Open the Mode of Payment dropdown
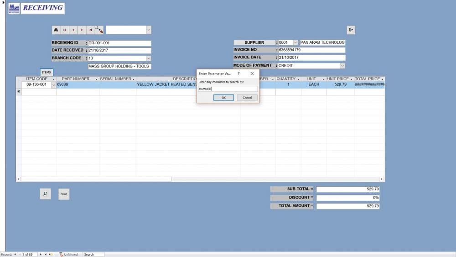This screenshot has width=456, height=257. pyautogui.click(x=342, y=66)
